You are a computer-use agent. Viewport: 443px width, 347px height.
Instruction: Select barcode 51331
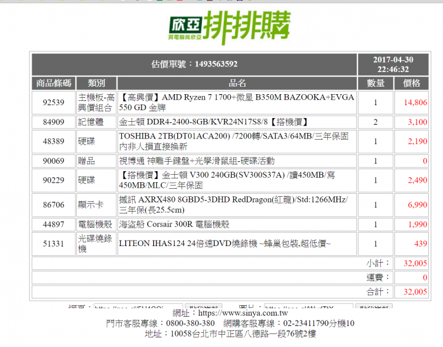coord(54,244)
